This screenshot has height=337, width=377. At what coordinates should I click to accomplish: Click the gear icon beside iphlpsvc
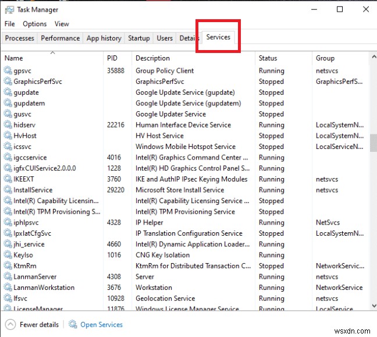[8, 222]
